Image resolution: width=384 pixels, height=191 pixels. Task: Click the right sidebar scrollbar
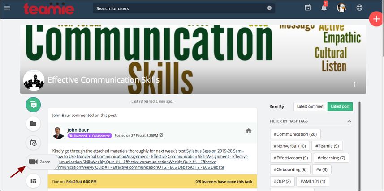click(x=359, y=146)
